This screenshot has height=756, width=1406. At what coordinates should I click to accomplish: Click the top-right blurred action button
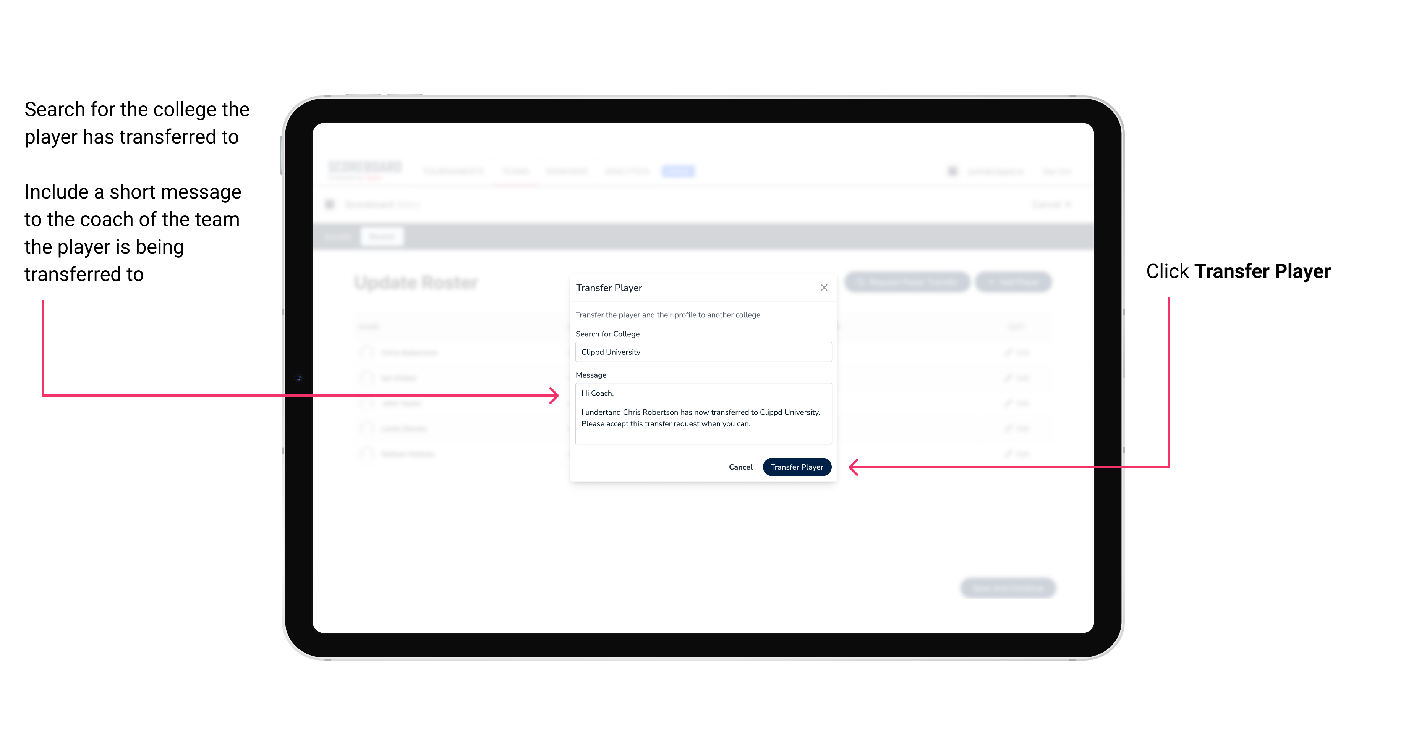pyautogui.click(x=1015, y=280)
